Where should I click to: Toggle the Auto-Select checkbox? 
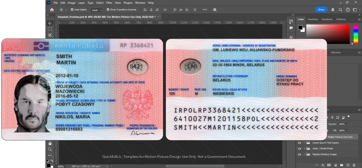tap(72, 10)
